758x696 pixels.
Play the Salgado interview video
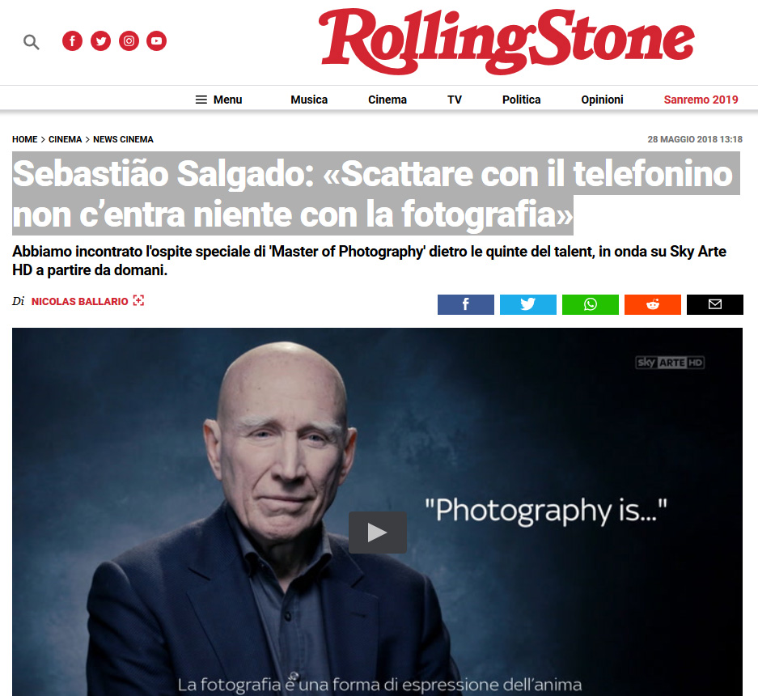pyautogui.click(x=378, y=533)
